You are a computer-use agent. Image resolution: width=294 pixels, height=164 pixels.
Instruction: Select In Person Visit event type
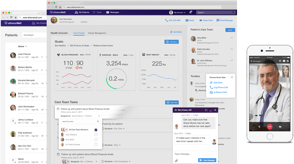(218, 92)
